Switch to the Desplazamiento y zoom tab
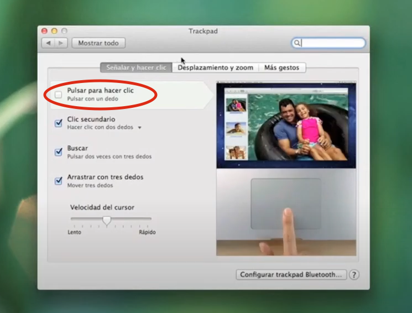412x313 pixels. pos(215,67)
